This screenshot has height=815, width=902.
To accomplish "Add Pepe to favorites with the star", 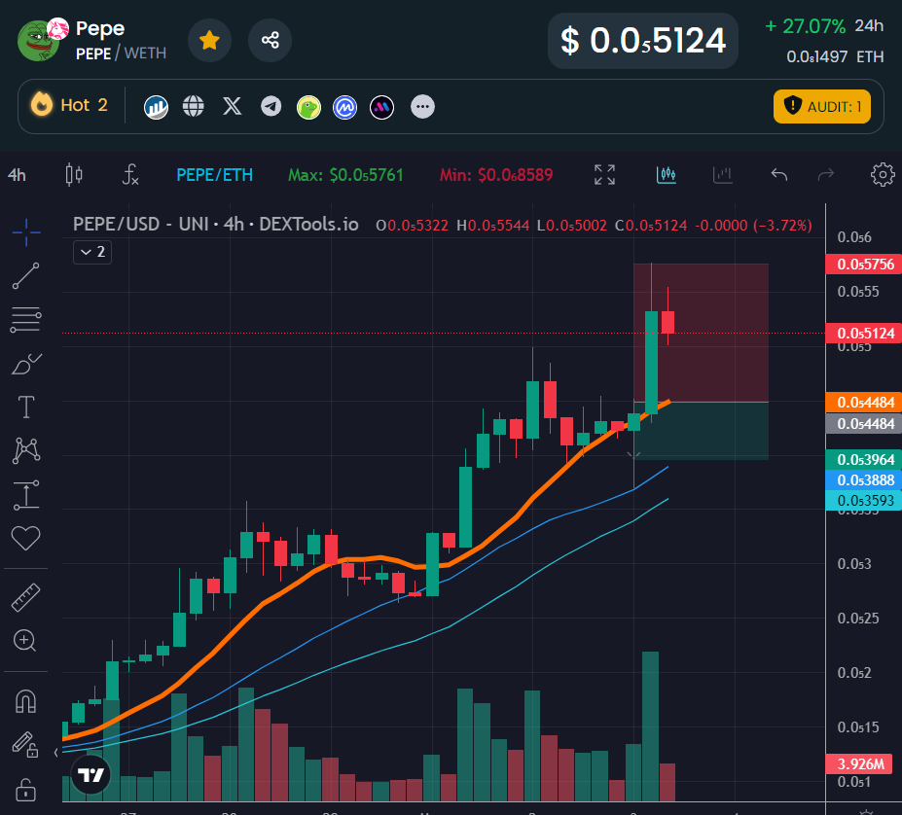I will point(209,40).
